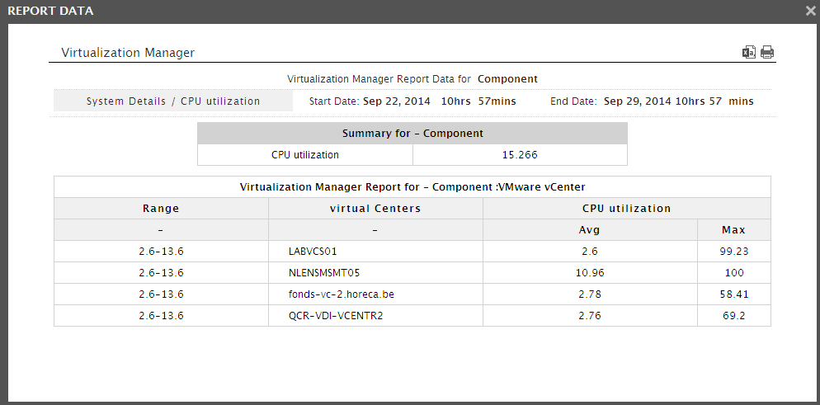Click the Avg sub-header
This screenshot has width=820, height=405.
pyautogui.click(x=590, y=230)
